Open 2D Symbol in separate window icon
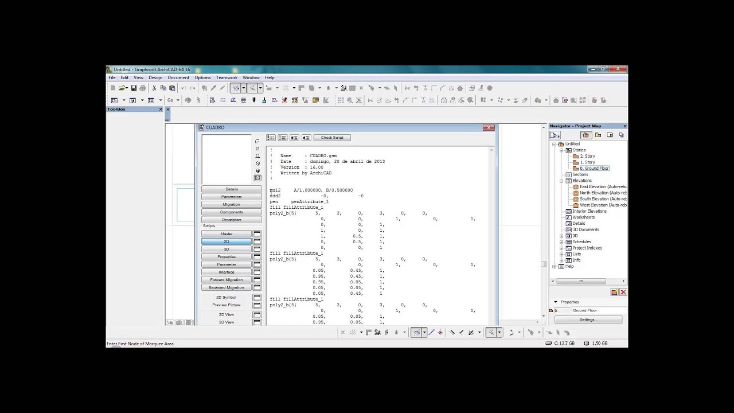The height and width of the screenshot is (413, 734). (x=257, y=298)
